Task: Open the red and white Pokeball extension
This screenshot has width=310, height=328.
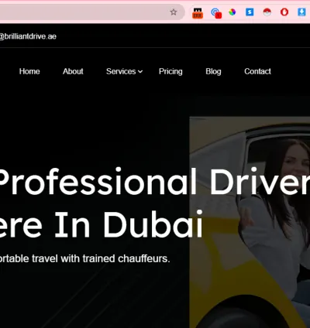Action: tap(267, 12)
